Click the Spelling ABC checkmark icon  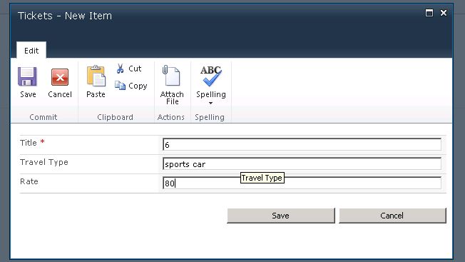210,76
